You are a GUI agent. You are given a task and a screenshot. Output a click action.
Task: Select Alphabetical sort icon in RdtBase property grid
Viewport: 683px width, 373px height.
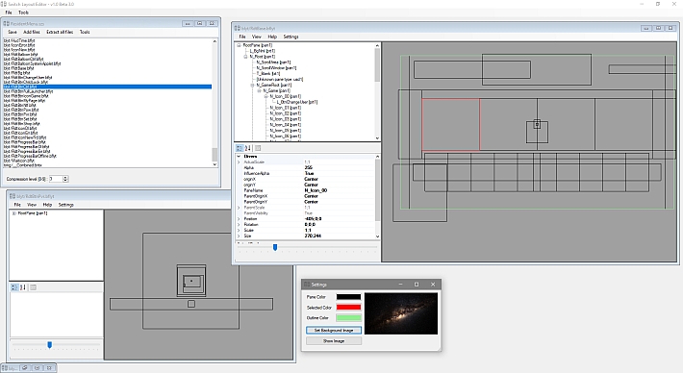pos(247,148)
